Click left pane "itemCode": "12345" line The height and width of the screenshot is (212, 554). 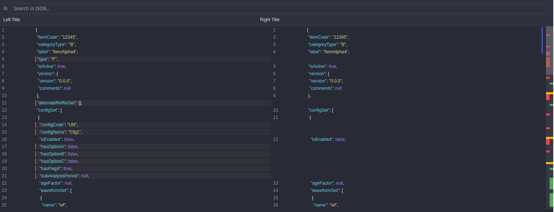[x=57, y=37]
